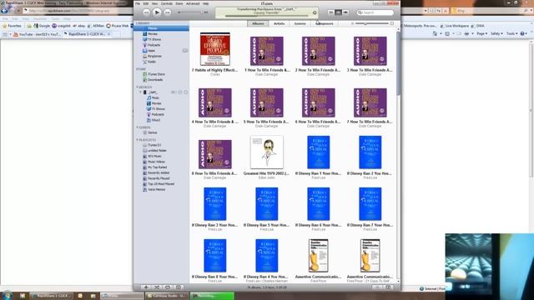This screenshot has height=300, width=534.
Task: Open TV Shows icon under Library
Action: pos(144,39)
